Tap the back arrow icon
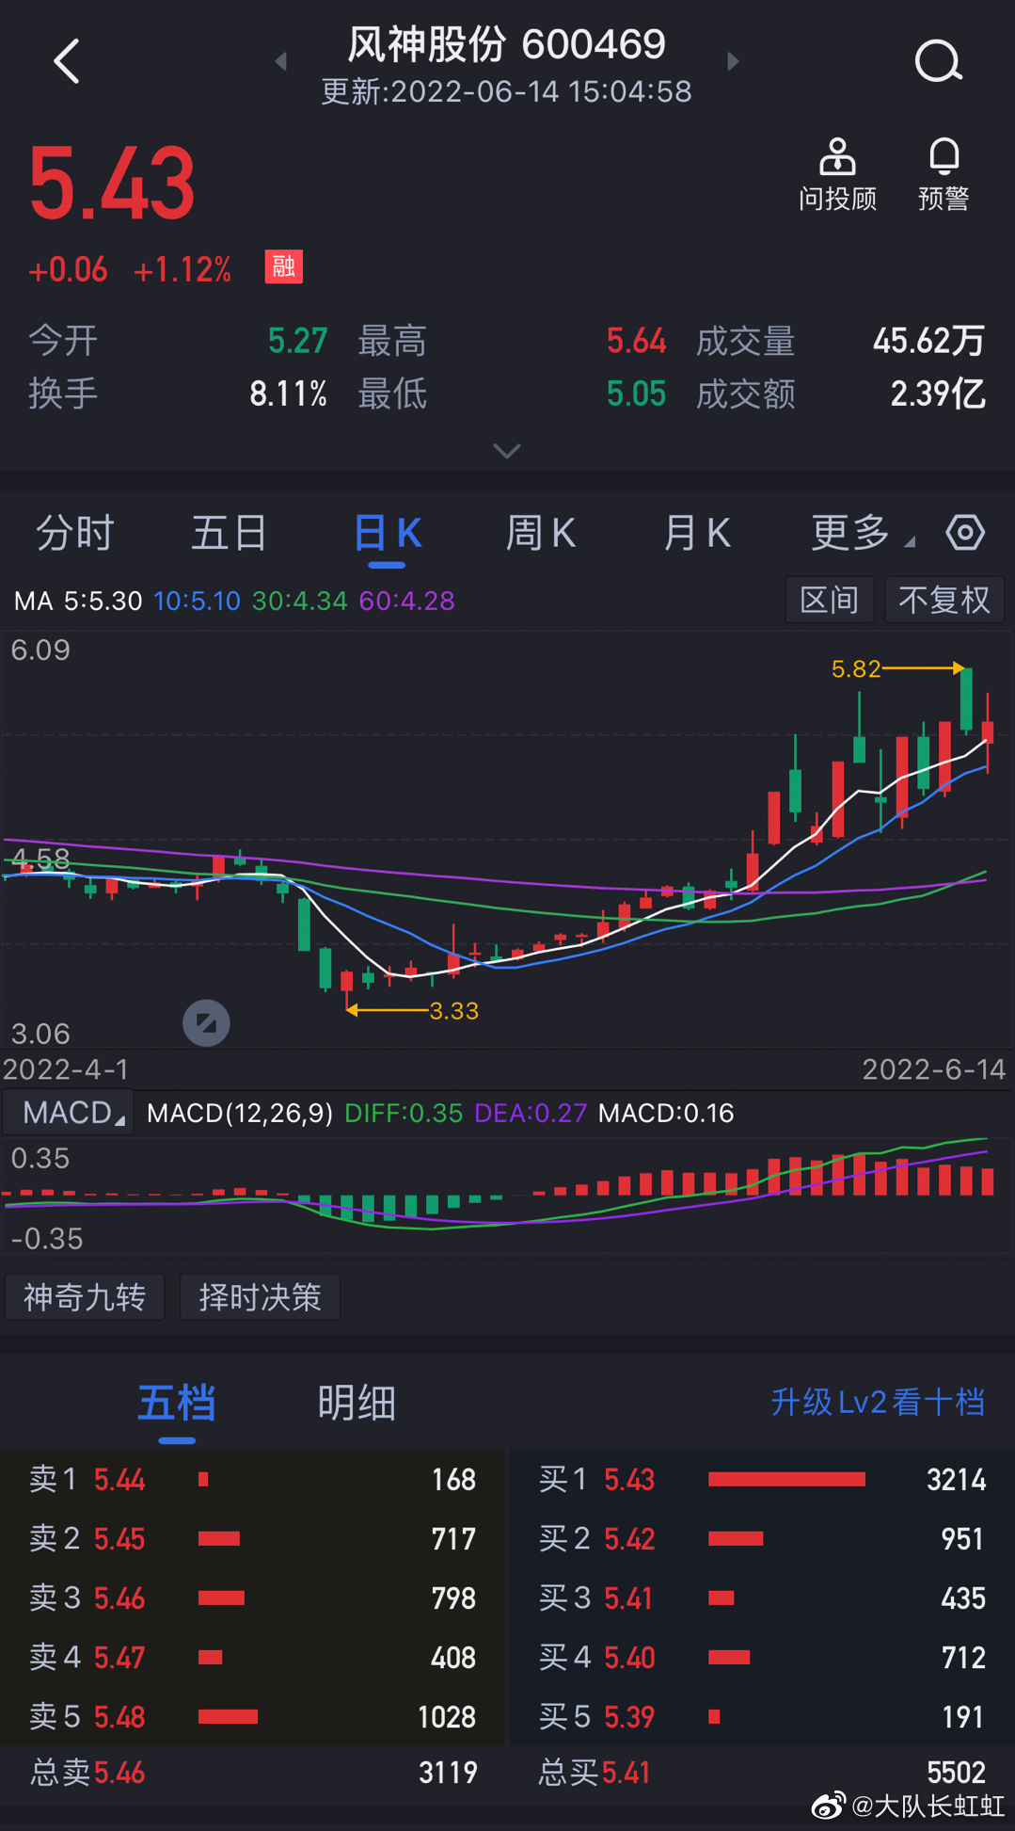Viewport: 1015px width, 1831px height. 67,62
